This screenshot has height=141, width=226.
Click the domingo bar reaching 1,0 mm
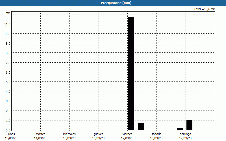coord(189,125)
